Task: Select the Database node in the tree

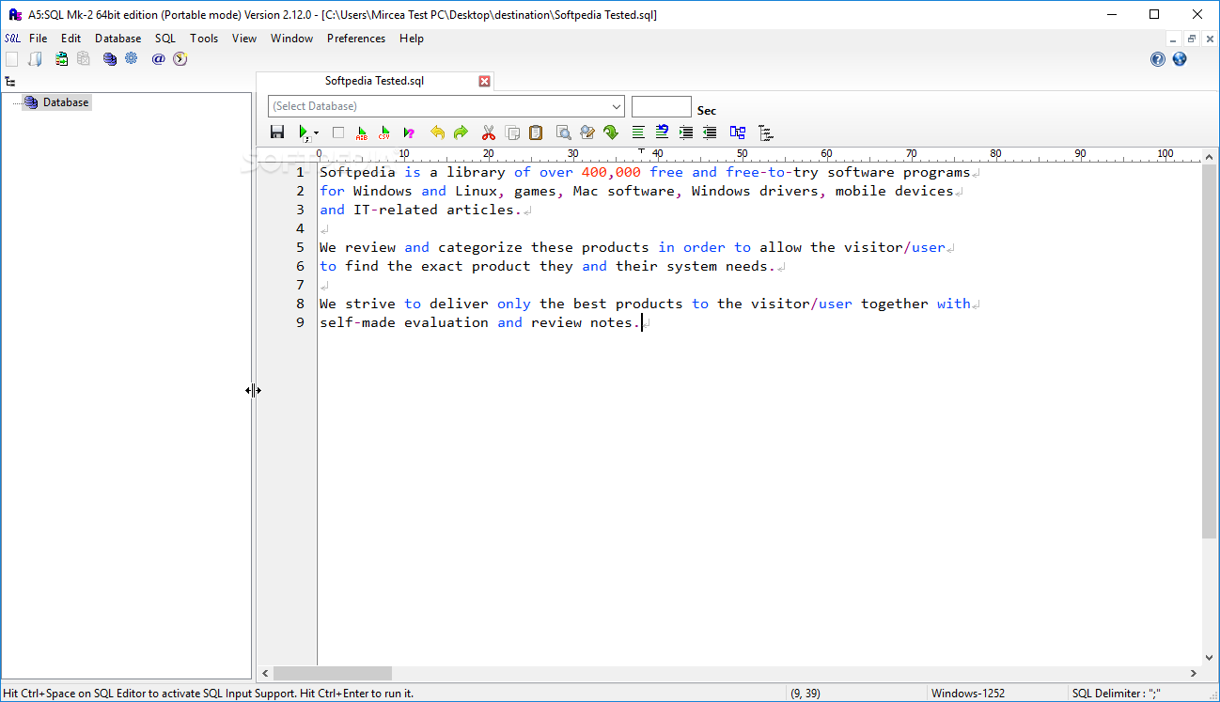Action: (57, 102)
